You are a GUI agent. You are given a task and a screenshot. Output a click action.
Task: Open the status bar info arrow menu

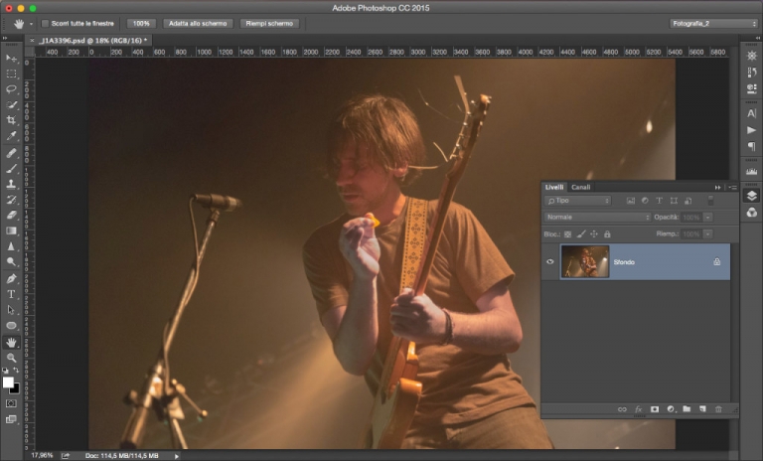click(x=177, y=456)
